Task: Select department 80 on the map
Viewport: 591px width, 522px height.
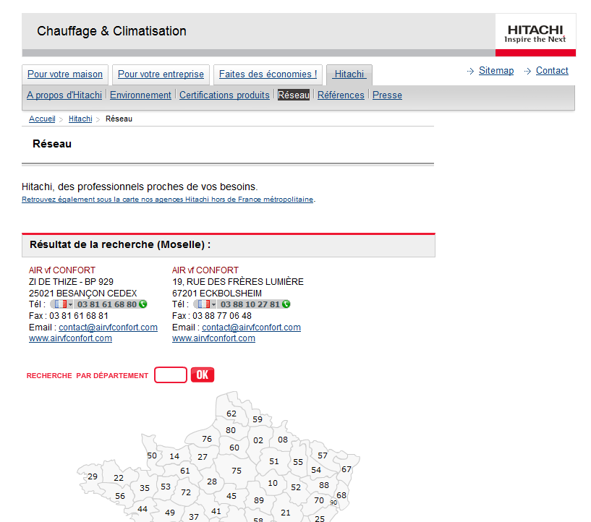Action: click(x=231, y=430)
